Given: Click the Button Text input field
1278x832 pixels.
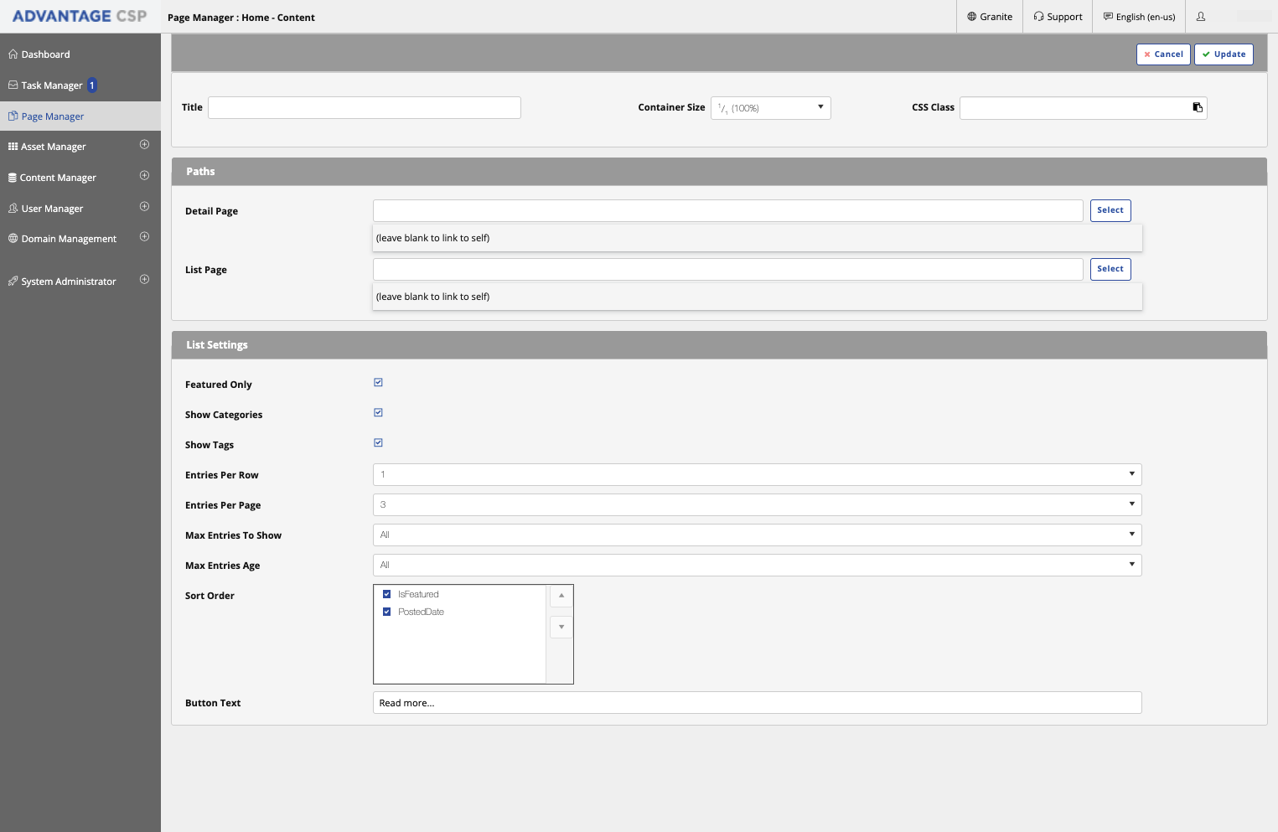Looking at the screenshot, I should tap(757, 703).
